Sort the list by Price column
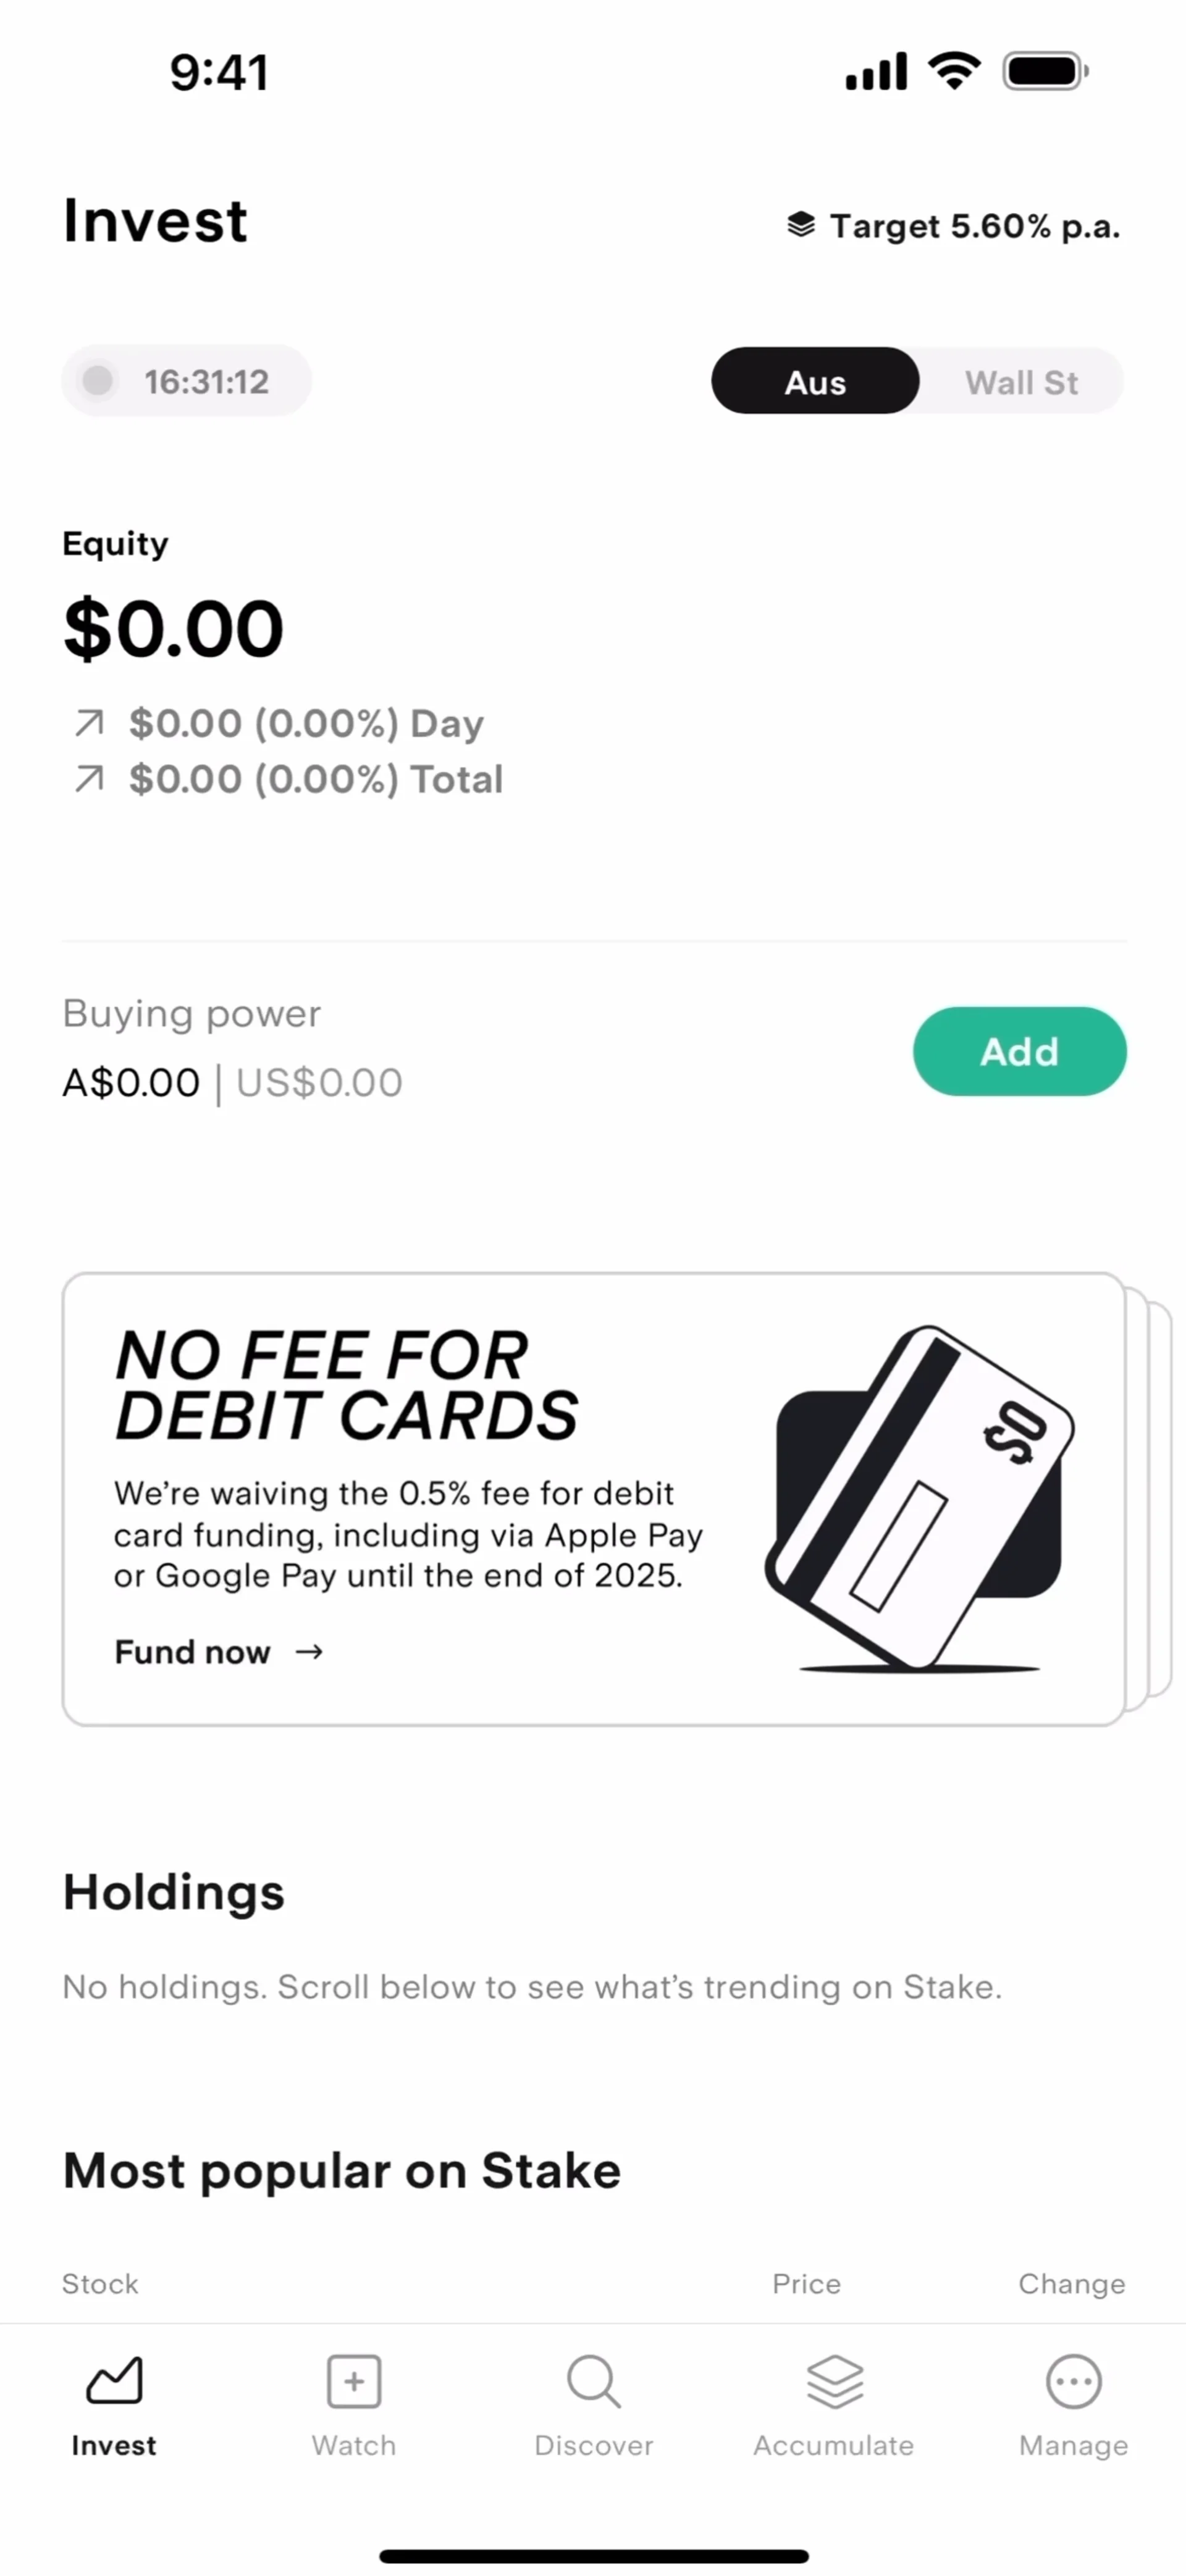Image resolution: width=1186 pixels, height=2576 pixels. click(x=806, y=2284)
